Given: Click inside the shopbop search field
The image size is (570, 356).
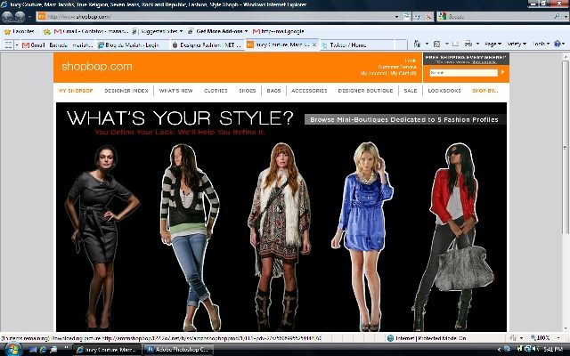Looking at the screenshot, I should point(463,73).
